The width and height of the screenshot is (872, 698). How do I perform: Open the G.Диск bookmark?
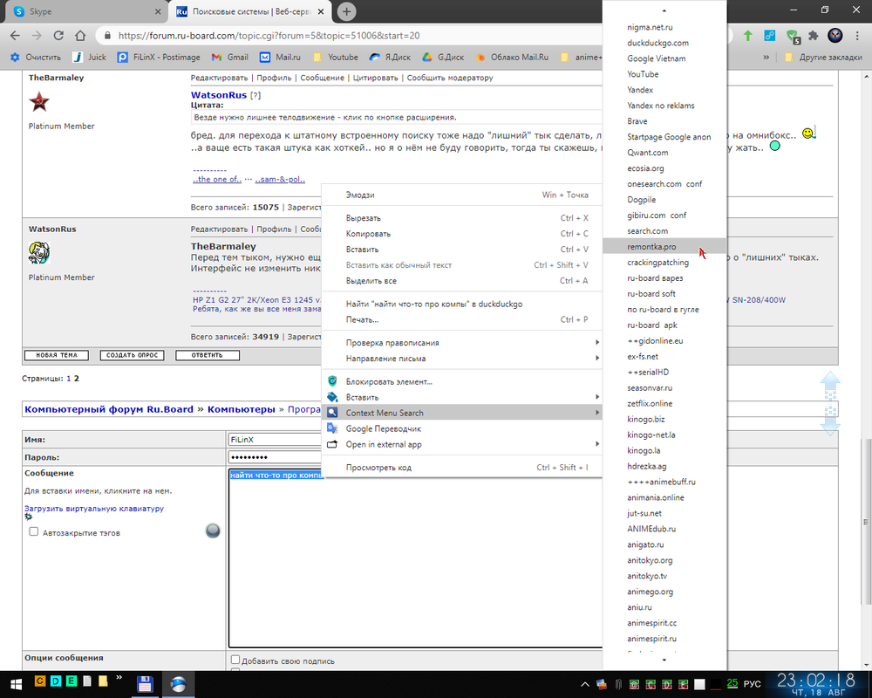coord(443,58)
